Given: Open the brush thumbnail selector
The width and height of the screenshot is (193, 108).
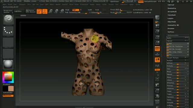Looking at the screenshot, I should [x=8, y=19].
